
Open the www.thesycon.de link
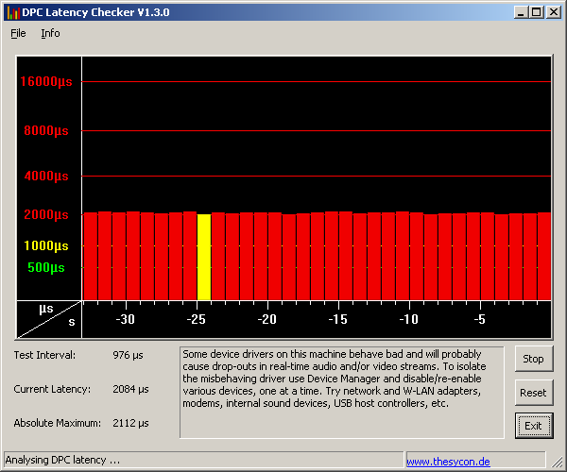pos(448,462)
